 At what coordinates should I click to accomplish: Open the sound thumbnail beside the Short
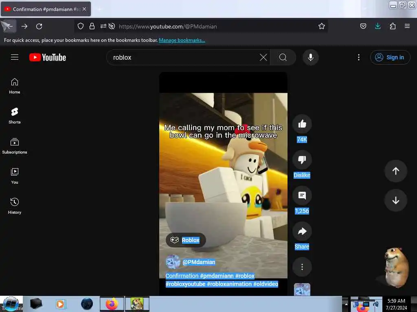(302, 289)
